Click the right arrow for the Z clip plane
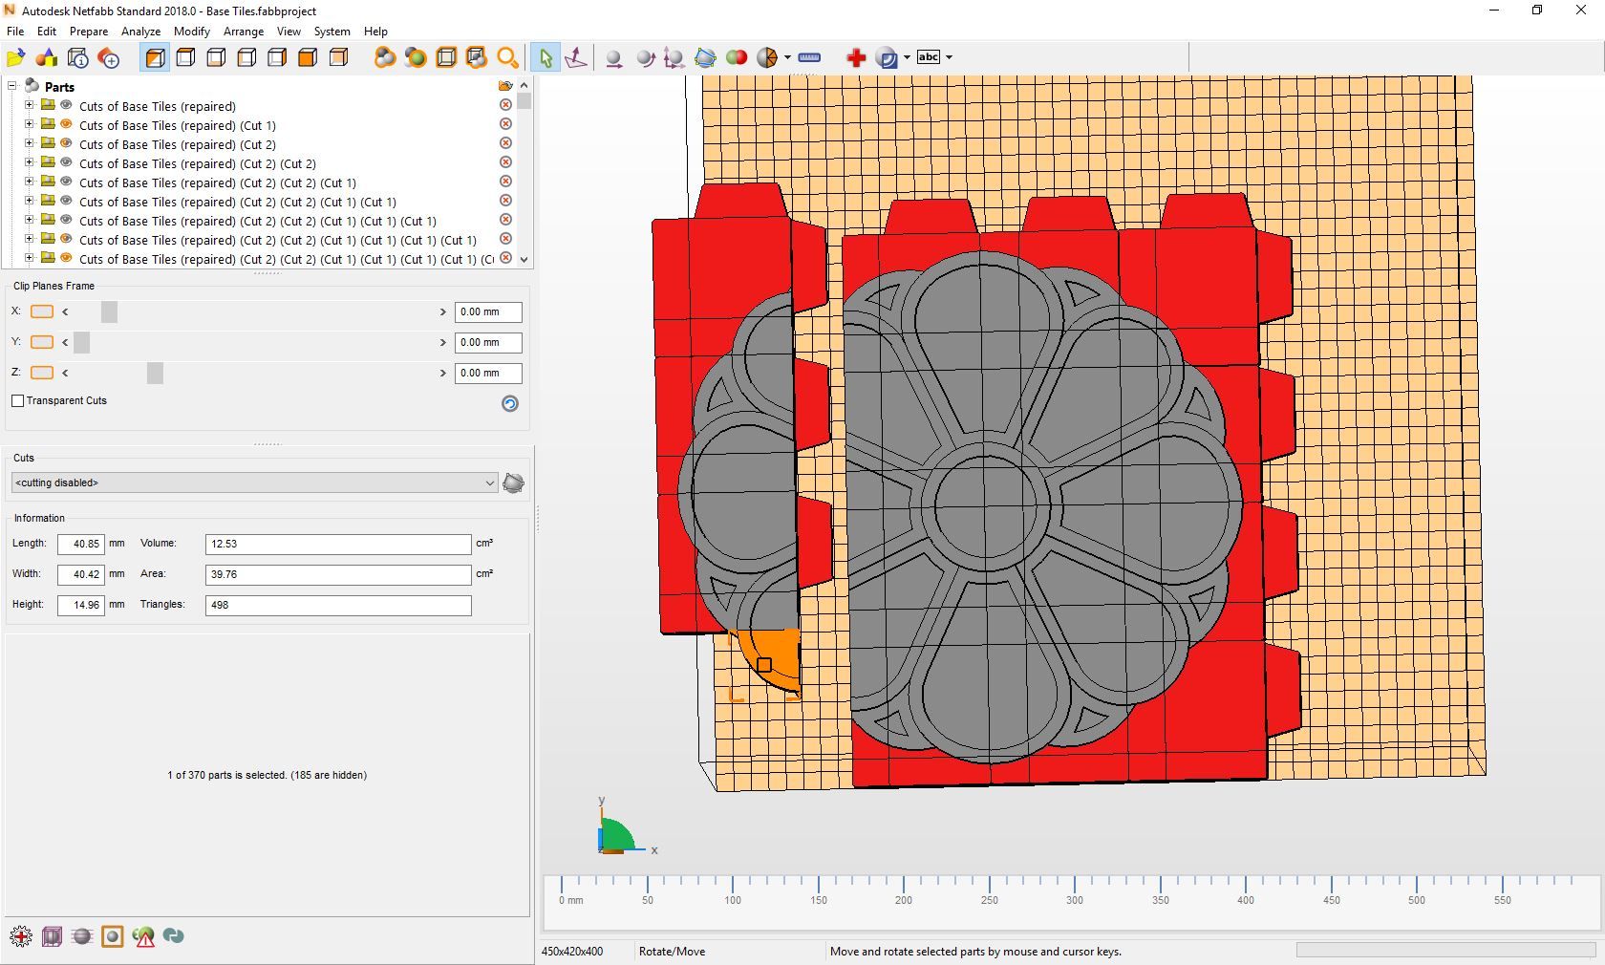 pyautogui.click(x=442, y=374)
